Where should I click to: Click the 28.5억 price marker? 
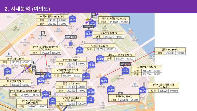pyautogui.click(x=91, y=65)
